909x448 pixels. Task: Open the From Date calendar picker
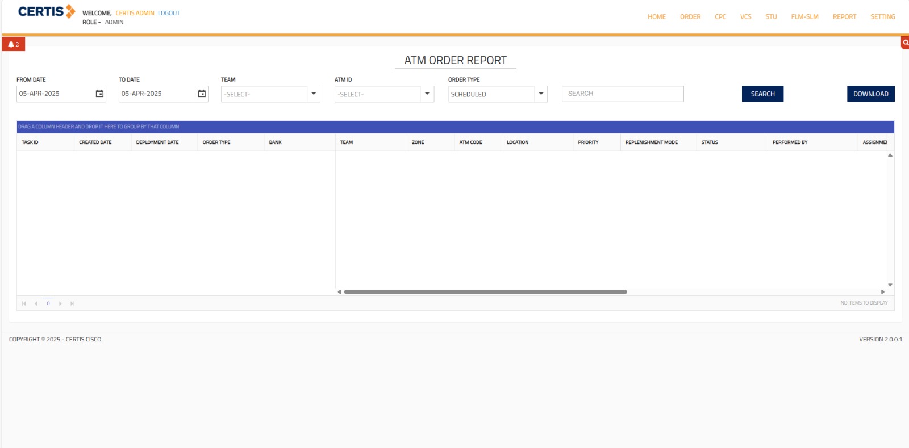(99, 94)
